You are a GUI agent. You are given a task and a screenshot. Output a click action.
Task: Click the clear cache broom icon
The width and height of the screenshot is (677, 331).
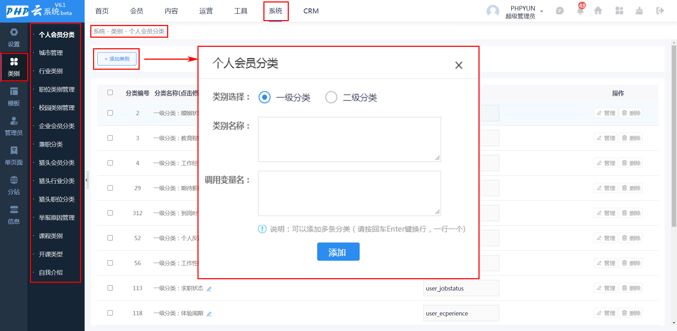coord(639,11)
